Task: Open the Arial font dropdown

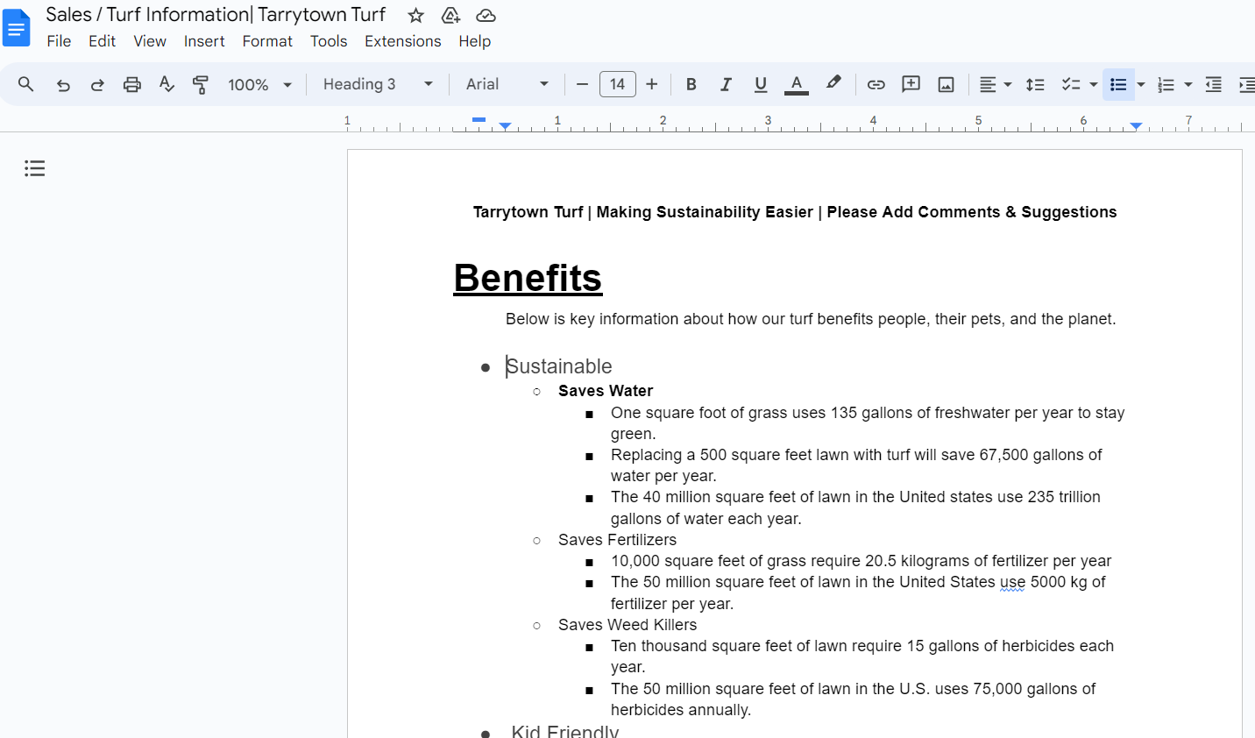Action: coord(507,84)
